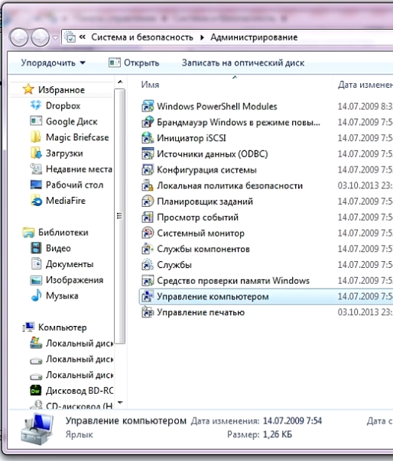Click the Службы компонентов file name
393x461 pixels.
point(203,249)
